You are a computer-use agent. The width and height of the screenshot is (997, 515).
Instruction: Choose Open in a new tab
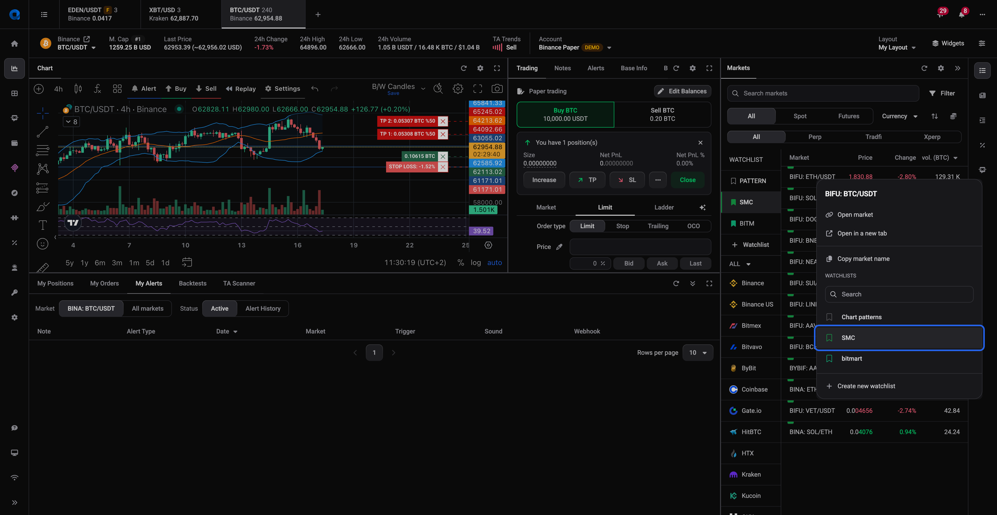click(x=899, y=234)
